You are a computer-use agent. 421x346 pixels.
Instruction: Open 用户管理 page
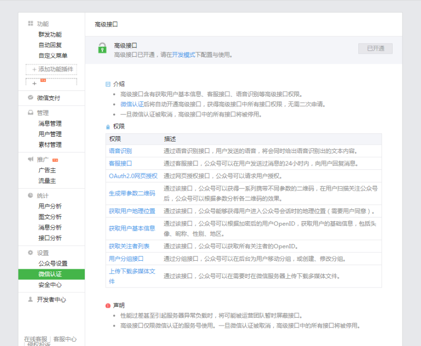tap(50, 134)
